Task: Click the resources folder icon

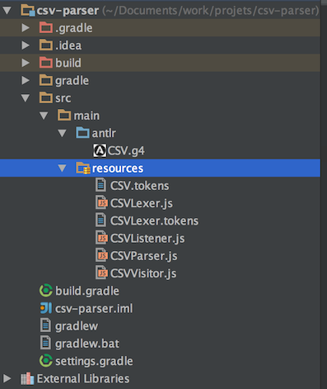Action: (83, 168)
